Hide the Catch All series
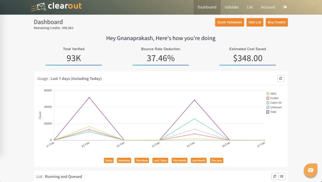 [268, 103]
